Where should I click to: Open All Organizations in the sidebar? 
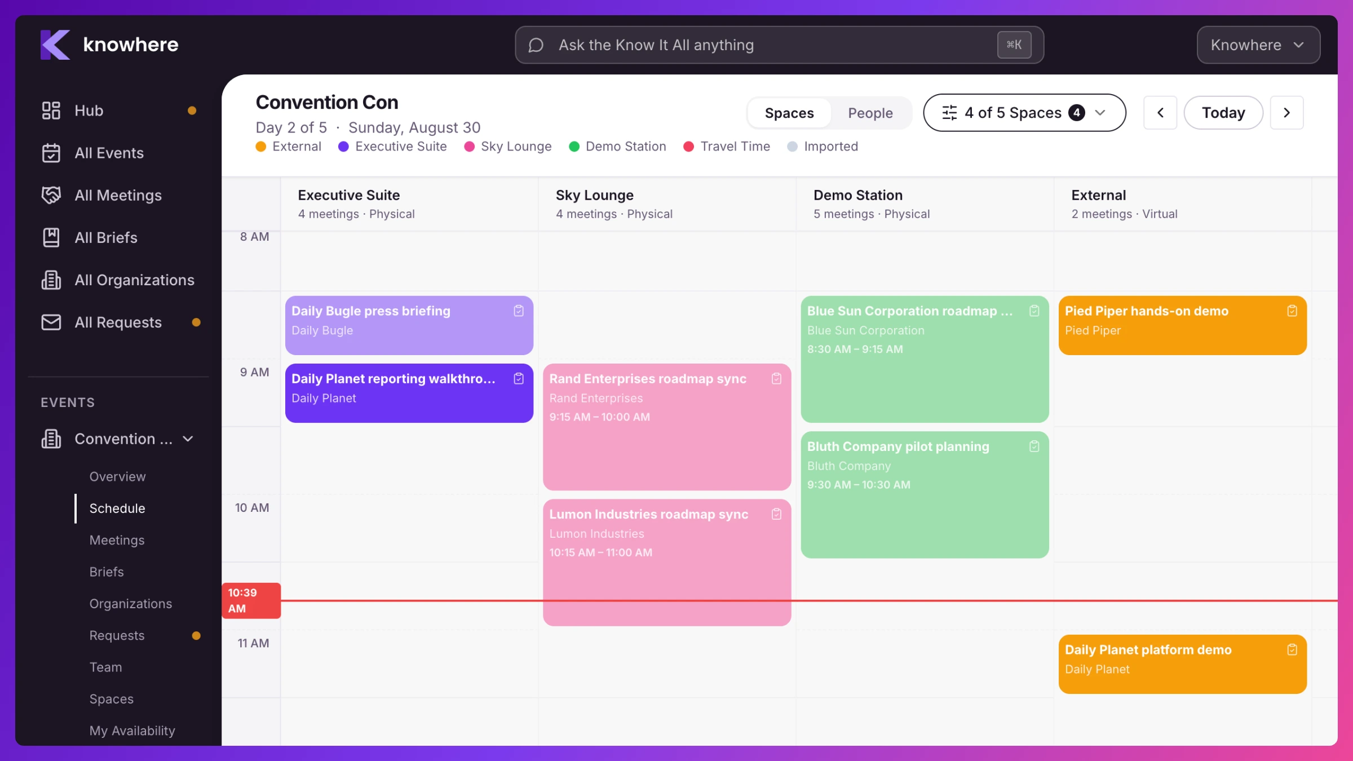click(x=118, y=280)
